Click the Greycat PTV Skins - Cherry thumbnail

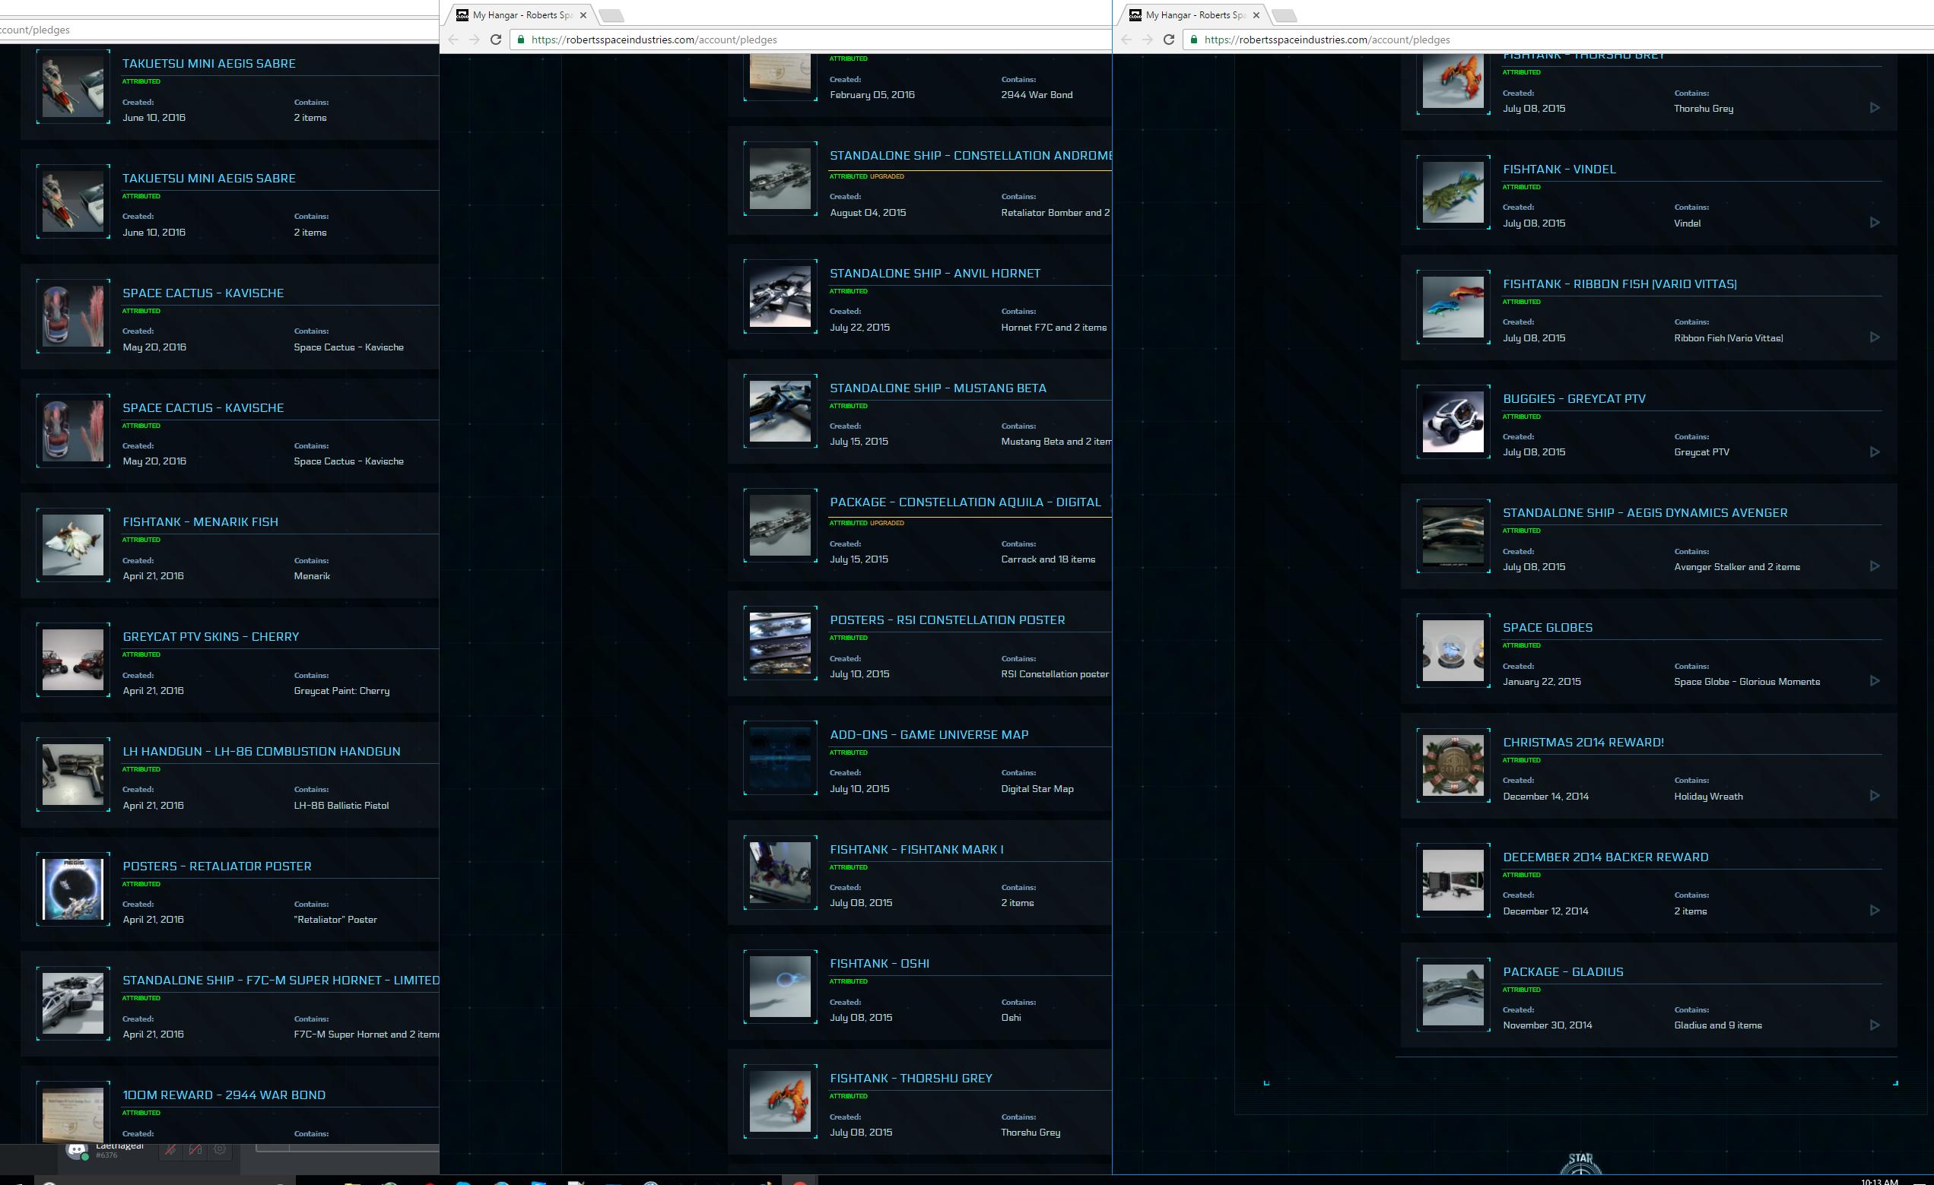(73, 660)
